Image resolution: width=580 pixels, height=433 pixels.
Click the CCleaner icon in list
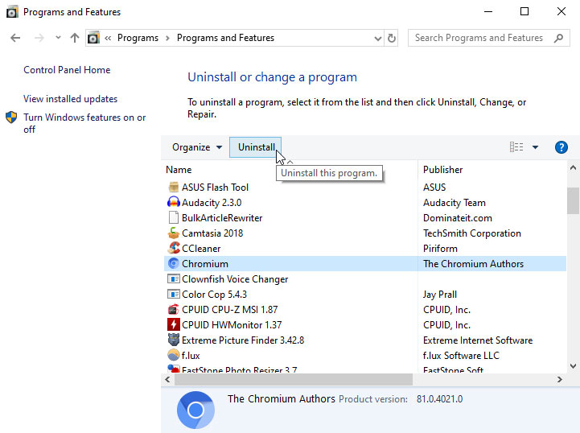coord(173,249)
